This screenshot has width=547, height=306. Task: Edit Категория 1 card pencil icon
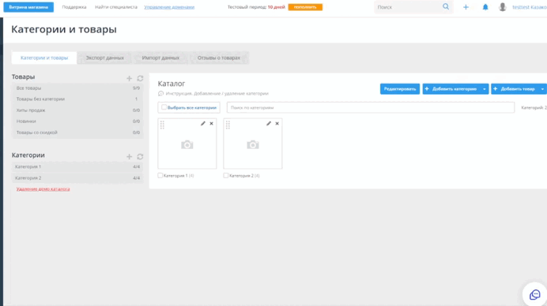pyautogui.click(x=202, y=124)
